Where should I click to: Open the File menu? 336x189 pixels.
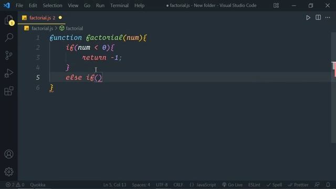coord(19,5)
